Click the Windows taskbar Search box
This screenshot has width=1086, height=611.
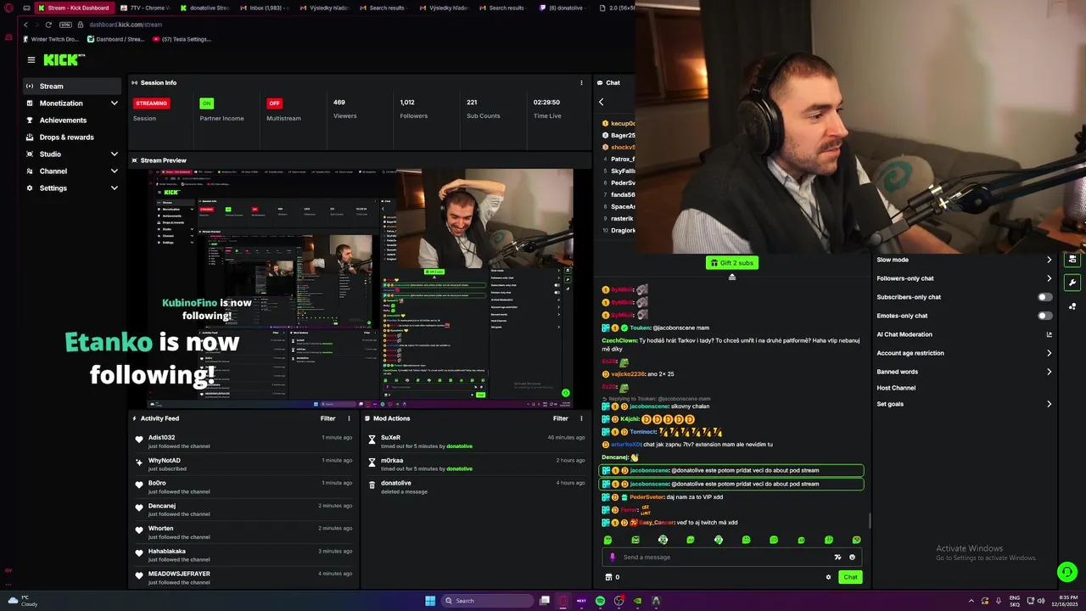(x=488, y=601)
